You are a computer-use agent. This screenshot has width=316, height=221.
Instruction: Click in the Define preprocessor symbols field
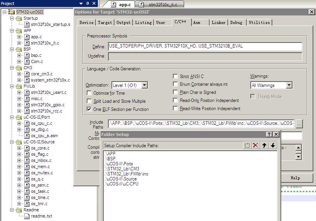pyautogui.click(x=205, y=46)
